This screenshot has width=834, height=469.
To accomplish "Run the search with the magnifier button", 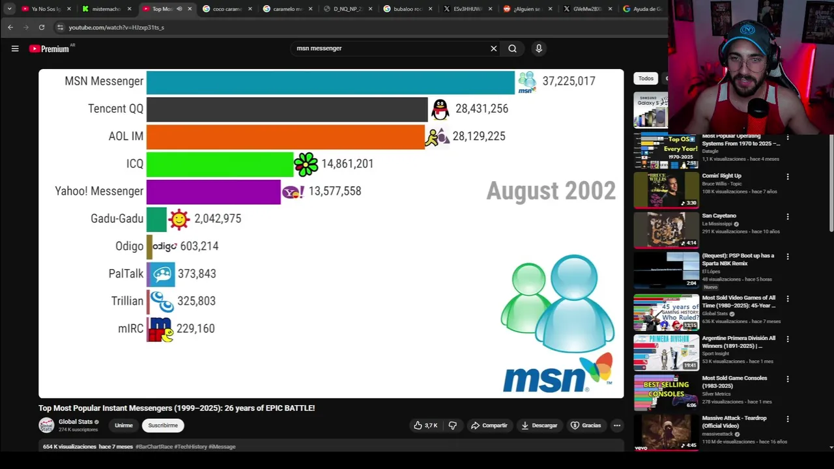I will (x=513, y=48).
